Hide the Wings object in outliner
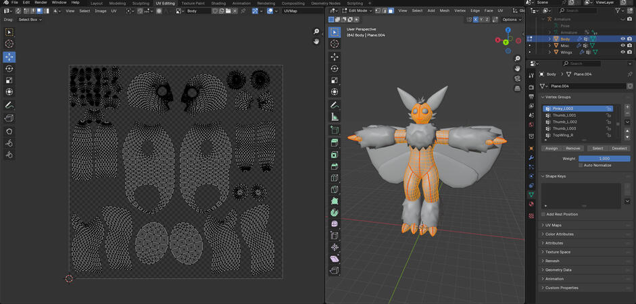The width and height of the screenshot is (636, 304). coord(622,52)
